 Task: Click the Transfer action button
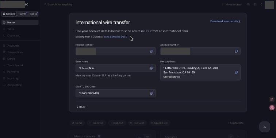[96, 123]
